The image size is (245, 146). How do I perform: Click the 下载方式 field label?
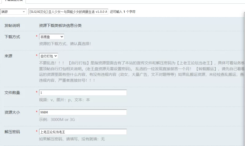[x=12, y=37]
